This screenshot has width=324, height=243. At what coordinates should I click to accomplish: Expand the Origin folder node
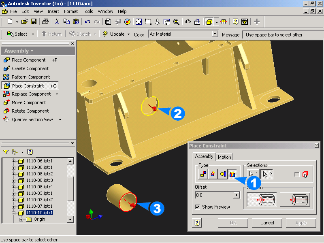pyautogui.click(x=21, y=220)
